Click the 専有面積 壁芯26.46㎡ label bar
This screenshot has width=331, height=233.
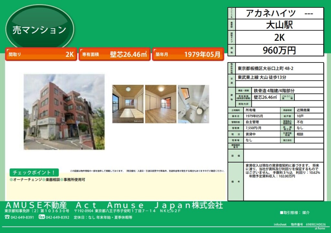point(115,55)
